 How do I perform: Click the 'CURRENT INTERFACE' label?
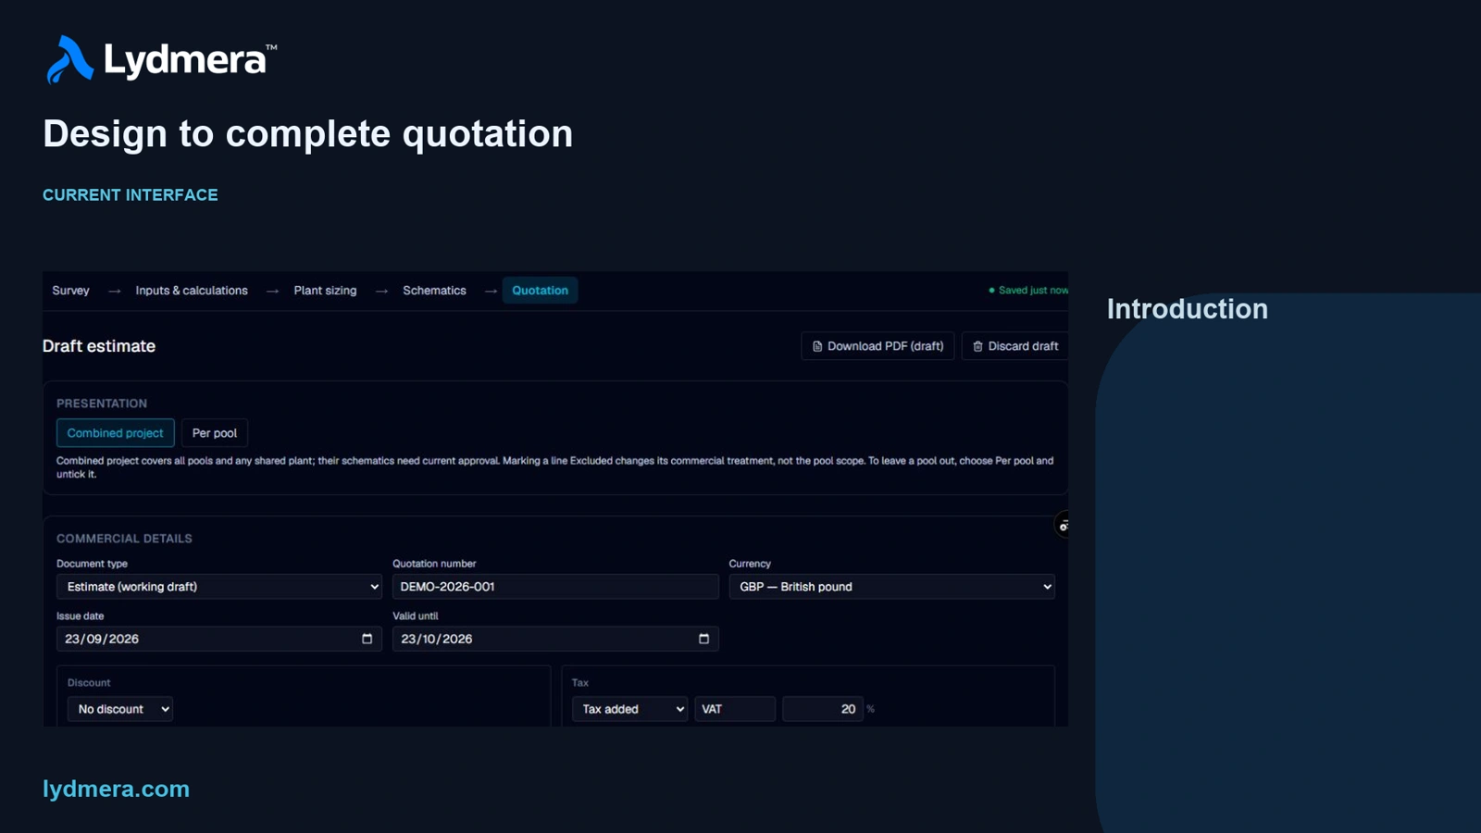(x=131, y=195)
